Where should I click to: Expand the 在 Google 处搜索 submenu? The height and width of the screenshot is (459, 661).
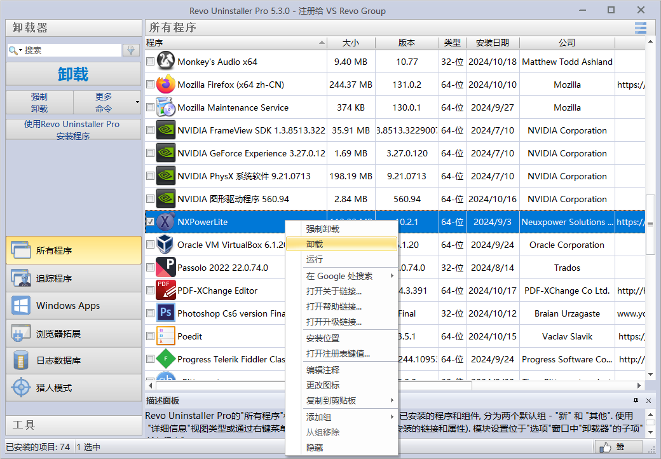(x=392, y=276)
